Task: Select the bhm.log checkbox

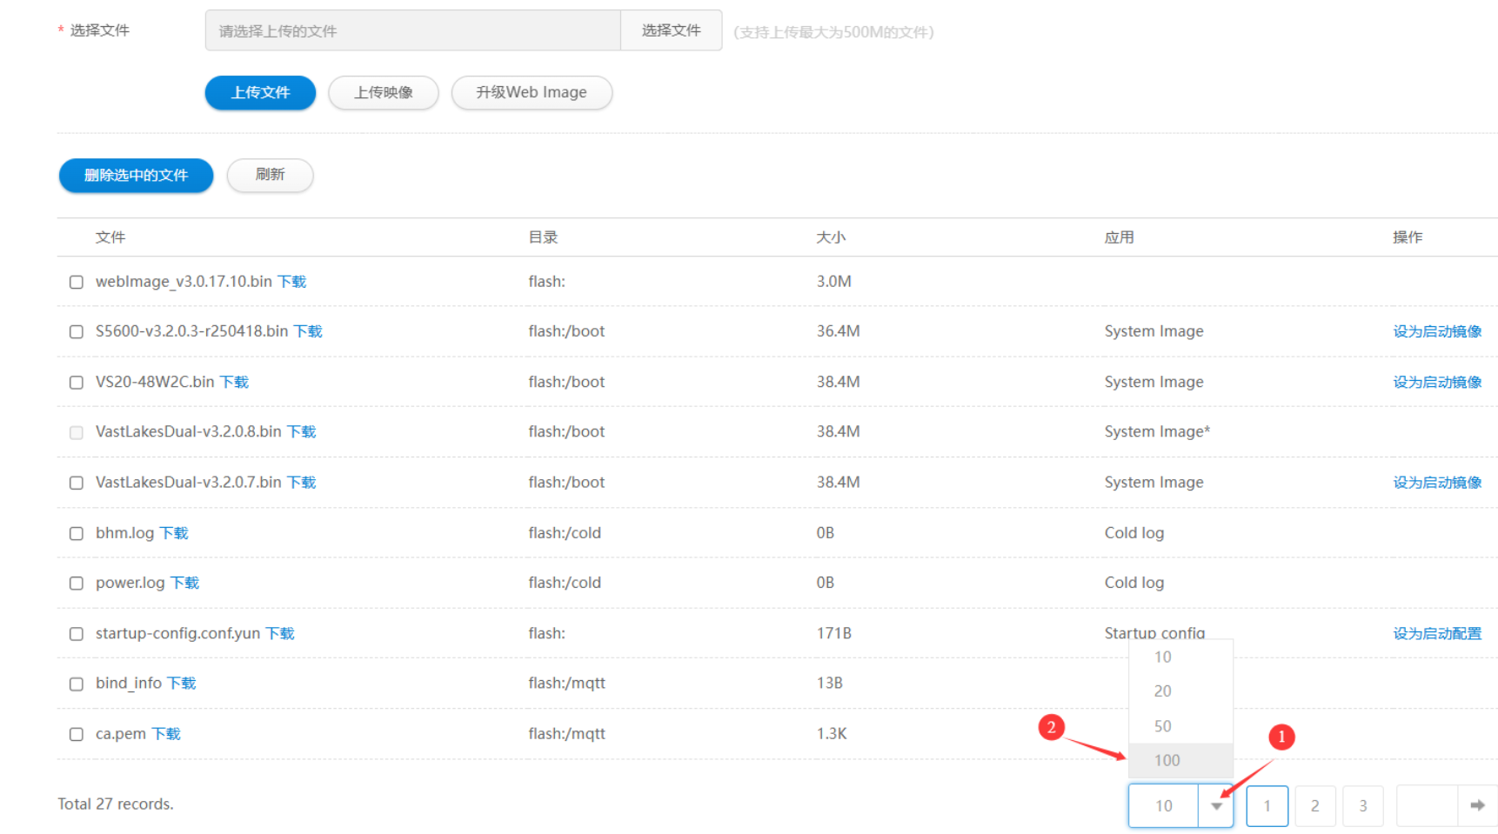Action: pyautogui.click(x=77, y=533)
